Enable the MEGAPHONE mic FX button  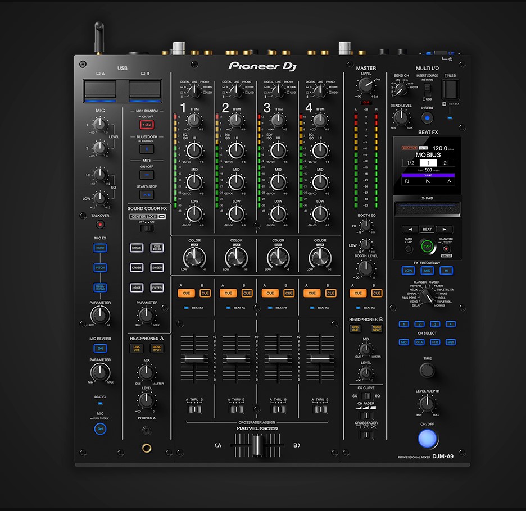[x=100, y=288]
